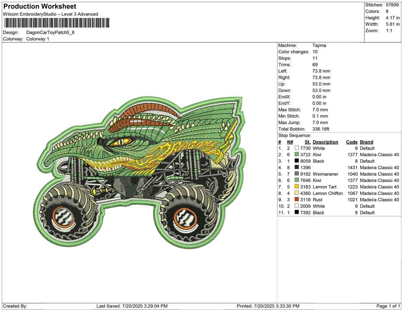403x310 pixels.
Task: Click the Code column header
Action: (x=352, y=142)
